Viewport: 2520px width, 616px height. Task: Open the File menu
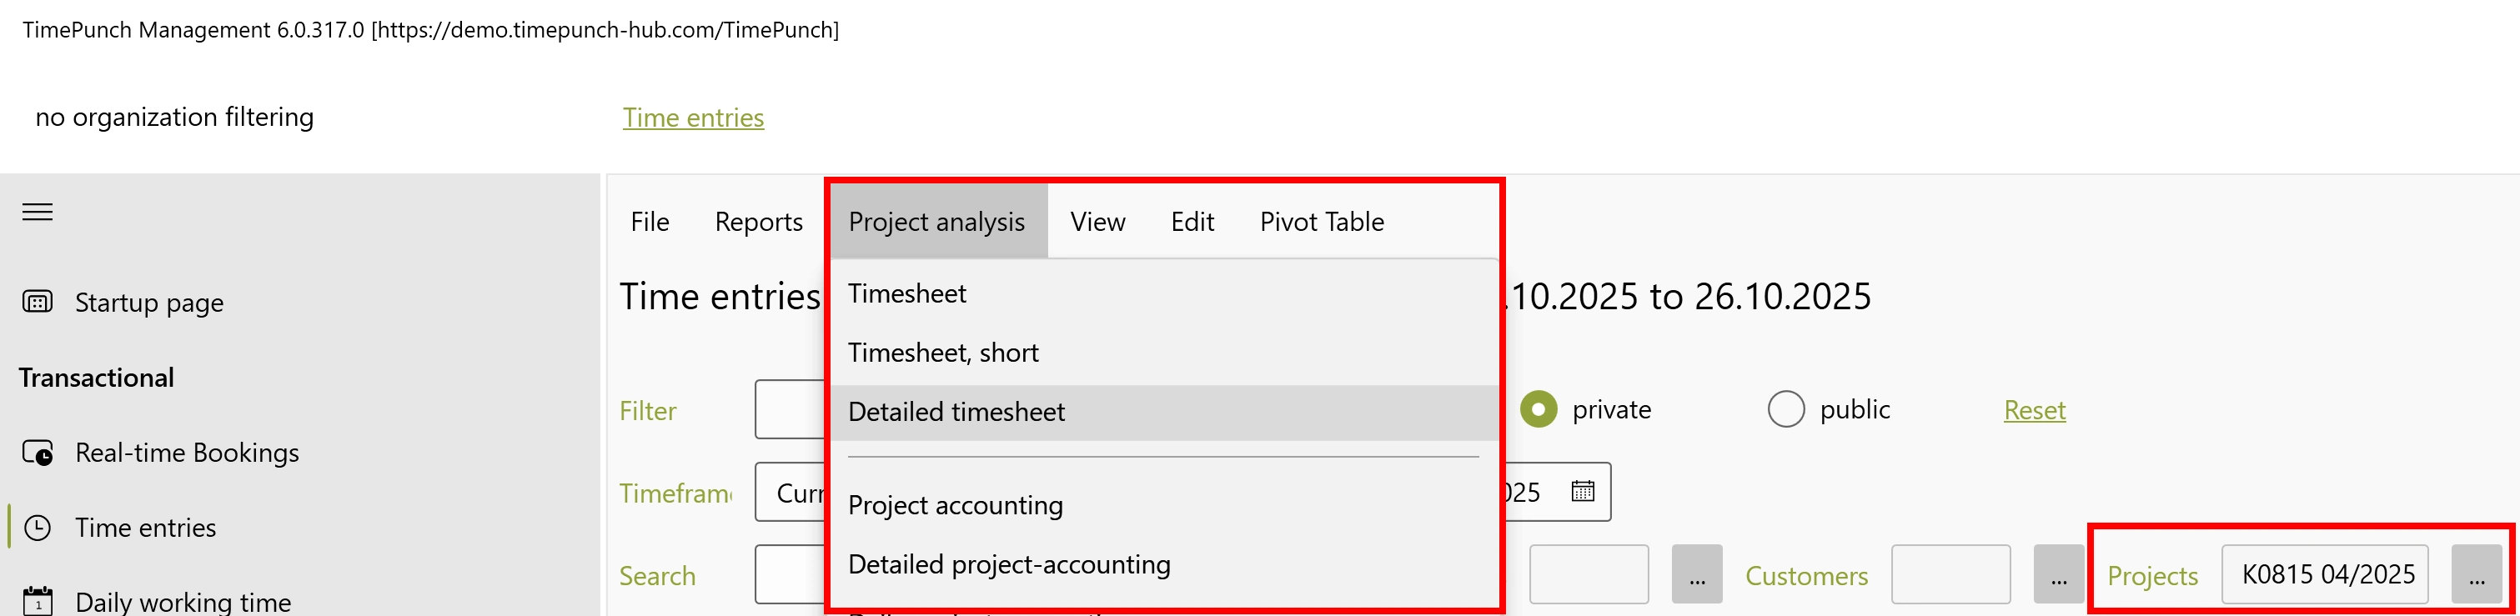coord(650,222)
